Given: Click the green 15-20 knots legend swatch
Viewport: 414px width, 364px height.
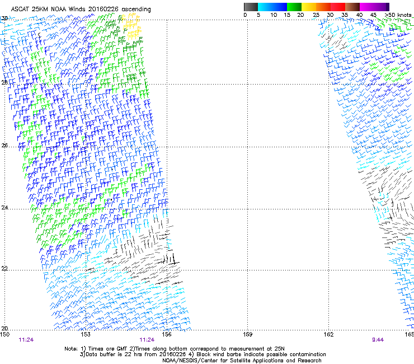Looking at the screenshot, I should [294, 7].
